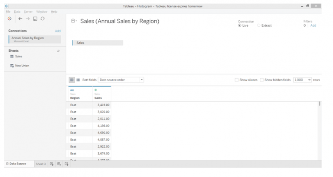Viewport: 333px width, 177px height.
Task: Click the Tableau start page logo icon
Action: [x=10, y=19]
